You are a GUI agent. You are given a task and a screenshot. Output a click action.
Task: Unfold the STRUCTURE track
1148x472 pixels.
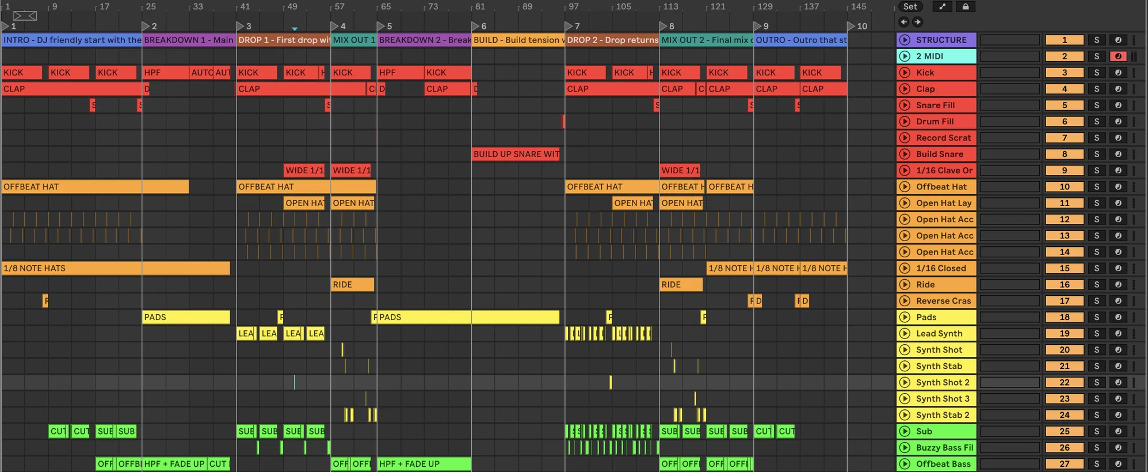click(x=905, y=40)
